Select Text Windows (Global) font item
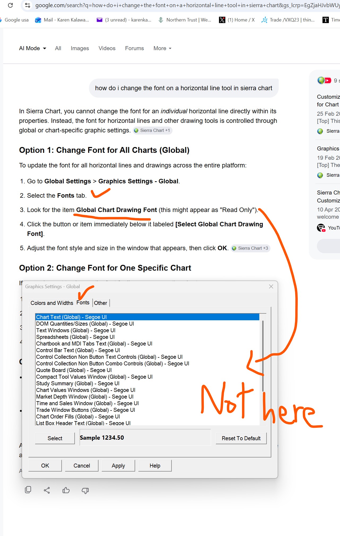The image size is (340, 536). click(147, 330)
